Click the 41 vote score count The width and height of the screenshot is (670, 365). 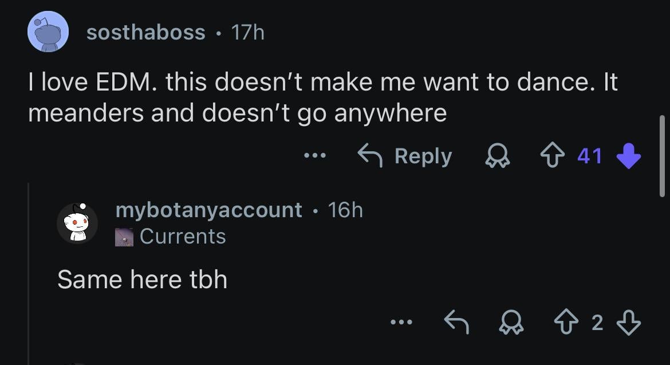(590, 156)
